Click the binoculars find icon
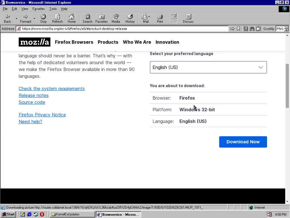The width and height of the screenshot is (290, 218). coord(252,29)
